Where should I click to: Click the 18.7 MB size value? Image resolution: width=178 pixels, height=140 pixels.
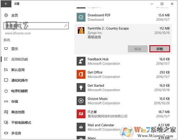click(164, 112)
